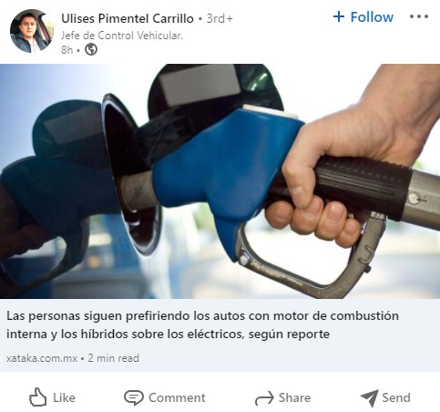Click the Comment text label

pyautogui.click(x=177, y=397)
